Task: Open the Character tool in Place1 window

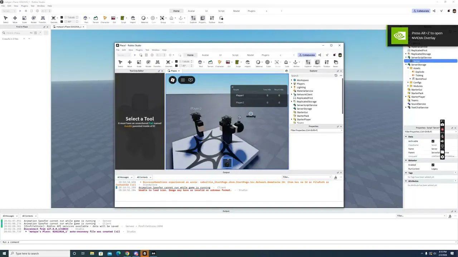Action: [219, 63]
